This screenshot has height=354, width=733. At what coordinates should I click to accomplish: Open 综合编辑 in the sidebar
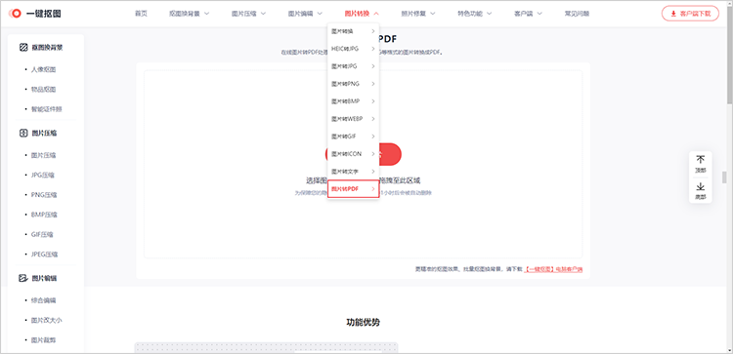point(43,300)
